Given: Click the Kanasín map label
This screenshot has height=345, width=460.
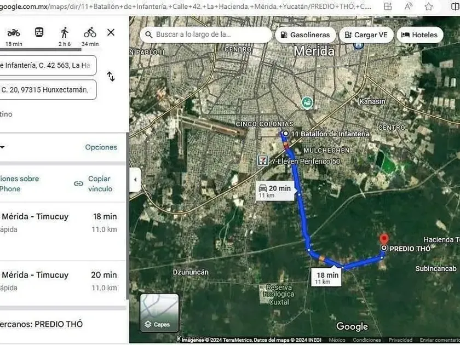Looking at the screenshot, I should (x=372, y=101).
